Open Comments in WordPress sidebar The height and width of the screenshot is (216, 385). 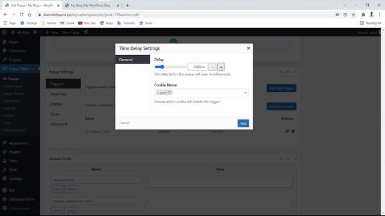click(17, 51)
